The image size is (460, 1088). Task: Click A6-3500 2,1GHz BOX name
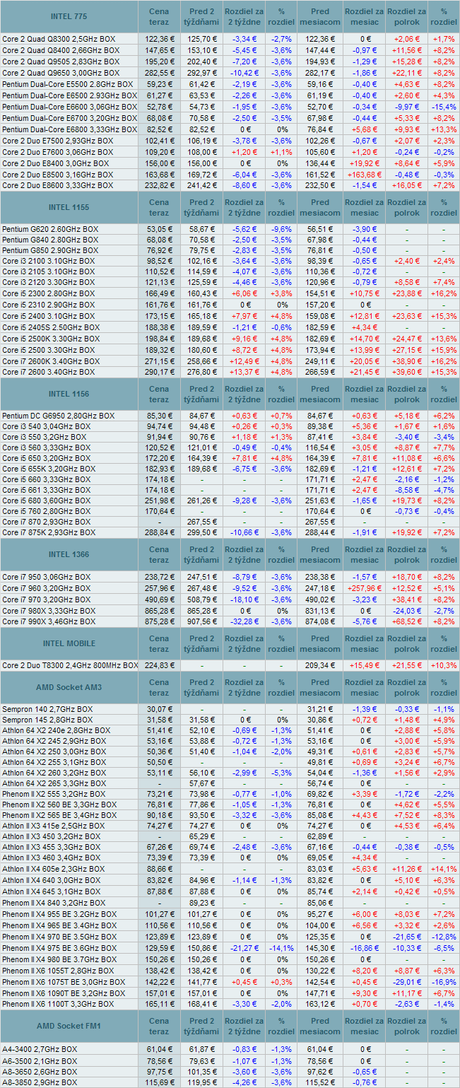[x=40, y=1060]
